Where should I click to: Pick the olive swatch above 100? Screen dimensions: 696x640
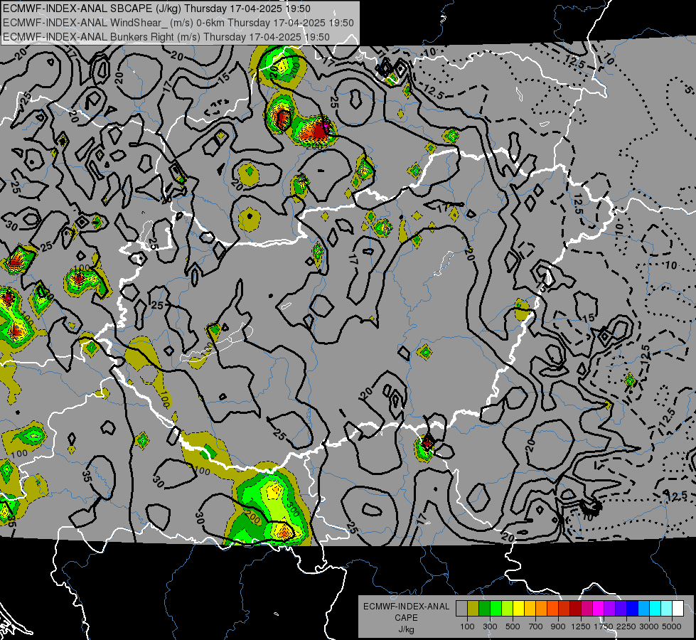coord(473,609)
